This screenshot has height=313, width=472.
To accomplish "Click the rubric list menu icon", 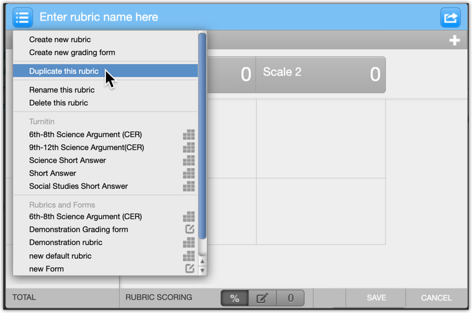I will 23,17.
